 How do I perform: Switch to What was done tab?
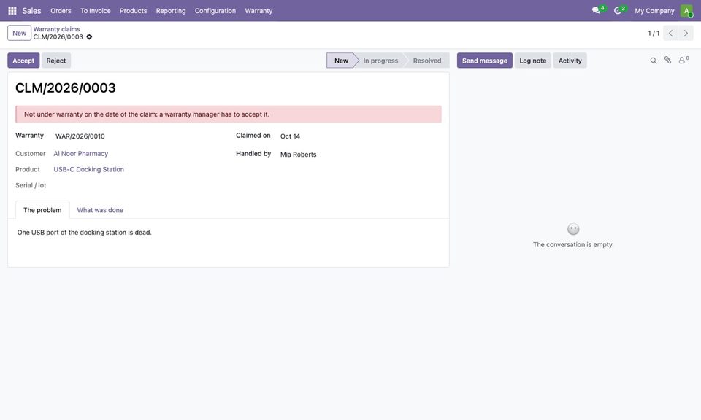(100, 210)
